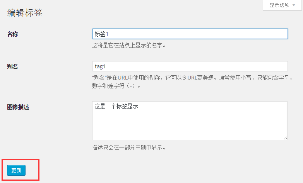Click the first line of the 别名 help text
The width and height of the screenshot is (303, 183).
tap(190, 77)
